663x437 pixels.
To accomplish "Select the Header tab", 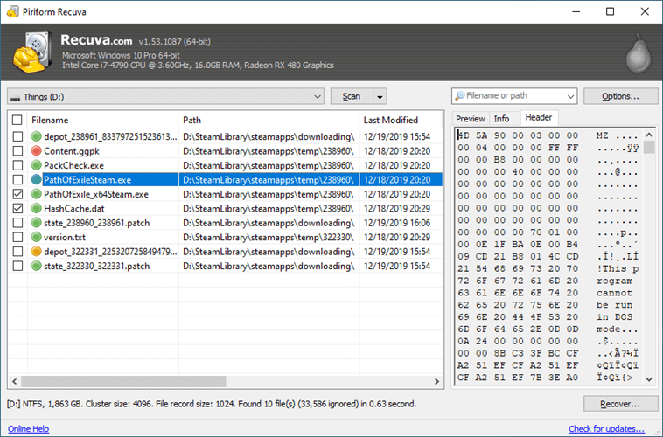I will (539, 117).
